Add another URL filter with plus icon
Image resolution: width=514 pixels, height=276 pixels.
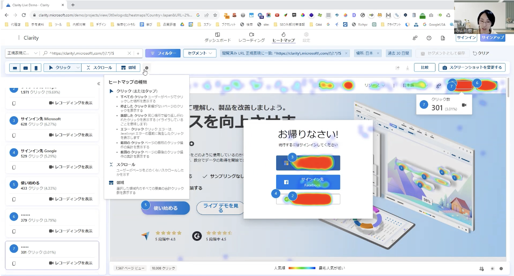(x=138, y=54)
